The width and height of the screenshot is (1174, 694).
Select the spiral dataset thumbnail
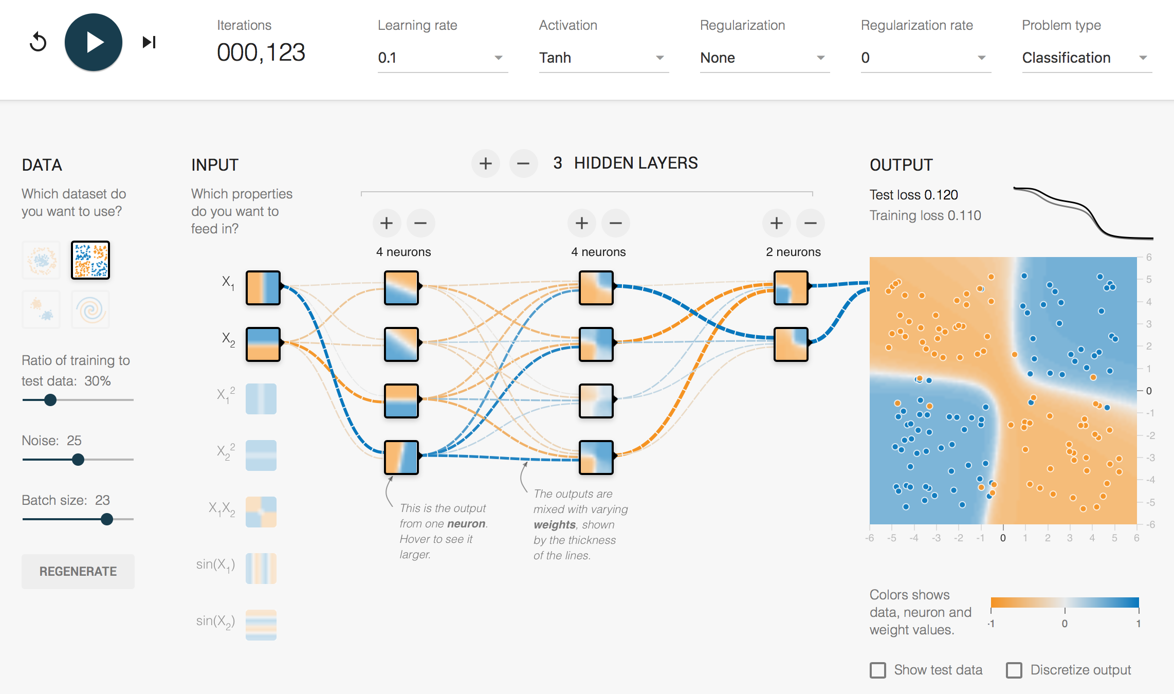coord(90,309)
